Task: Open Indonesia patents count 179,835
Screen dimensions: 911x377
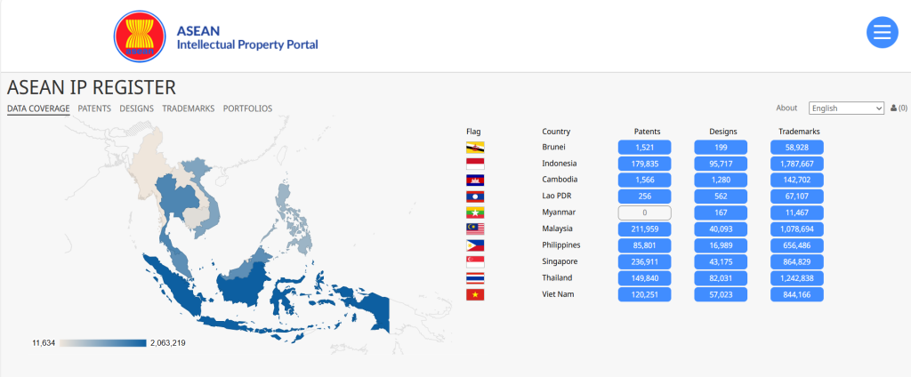Action: tap(644, 164)
